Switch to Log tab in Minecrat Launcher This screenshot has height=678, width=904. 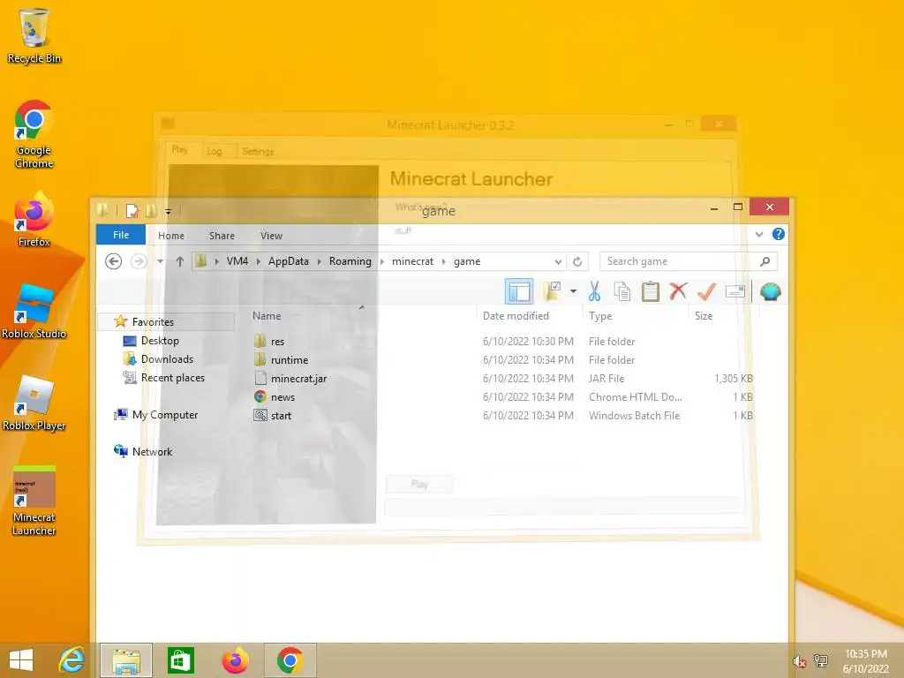tap(214, 151)
